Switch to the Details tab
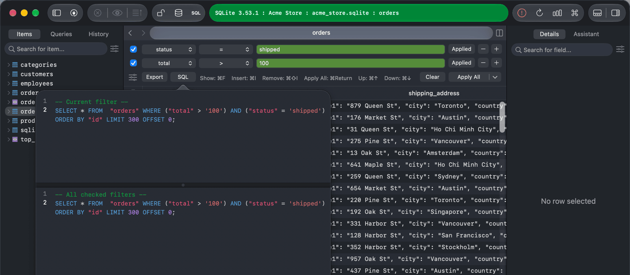630x275 pixels. pos(549,34)
